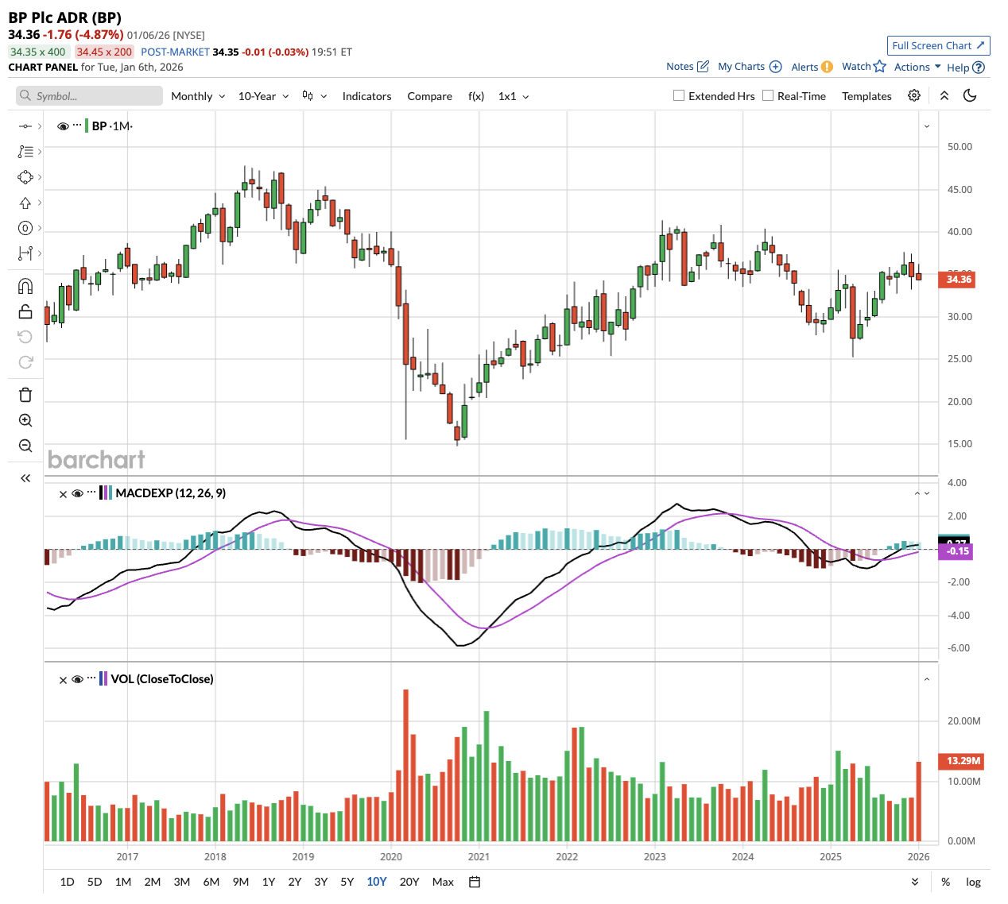The height and width of the screenshot is (904, 1008).
Task: Click the zoom out magnifier icon
Action: pos(25,446)
